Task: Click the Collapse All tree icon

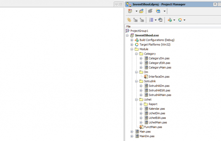Action: (x=142, y=20)
